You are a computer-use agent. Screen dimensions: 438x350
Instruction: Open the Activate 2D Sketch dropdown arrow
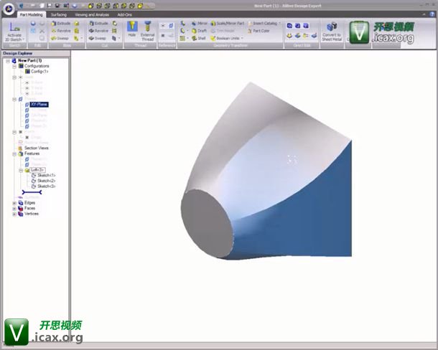(24, 39)
